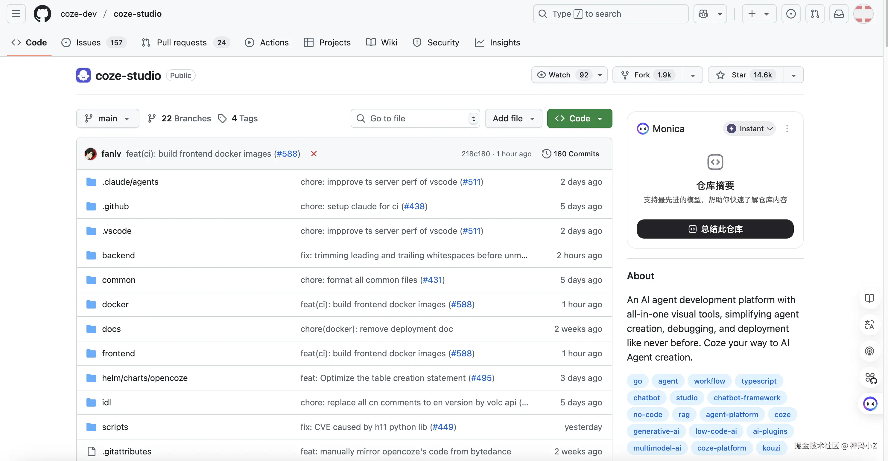The height and width of the screenshot is (461, 888).
Task: Open the header pull requests icon
Action: (815, 14)
